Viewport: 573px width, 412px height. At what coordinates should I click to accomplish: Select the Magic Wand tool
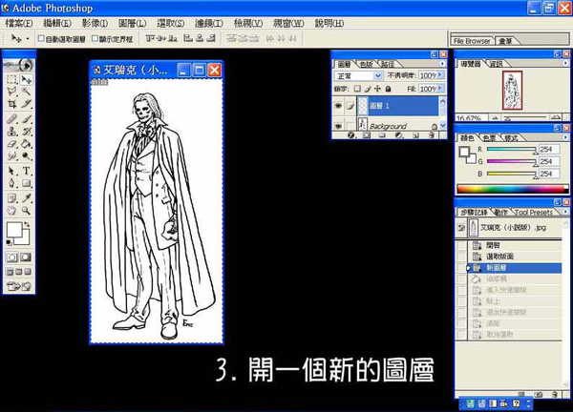(26, 92)
